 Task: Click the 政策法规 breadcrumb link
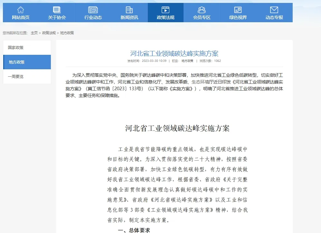coord(49,33)
